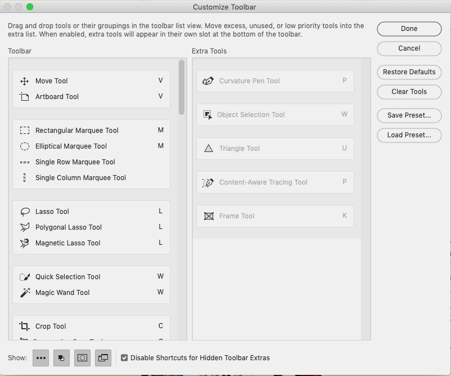This screenshot has height=376, width=451.
Task: Select the Rectangular Marquee Tool
Action: click(x=76, y=130)
